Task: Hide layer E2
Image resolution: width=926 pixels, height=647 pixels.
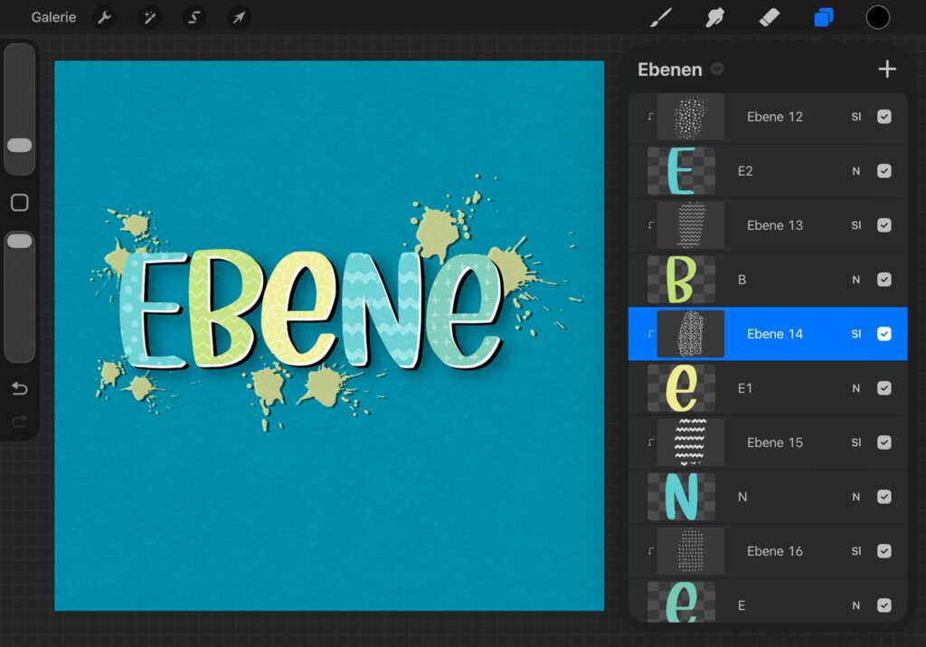Action: (884, 171)
